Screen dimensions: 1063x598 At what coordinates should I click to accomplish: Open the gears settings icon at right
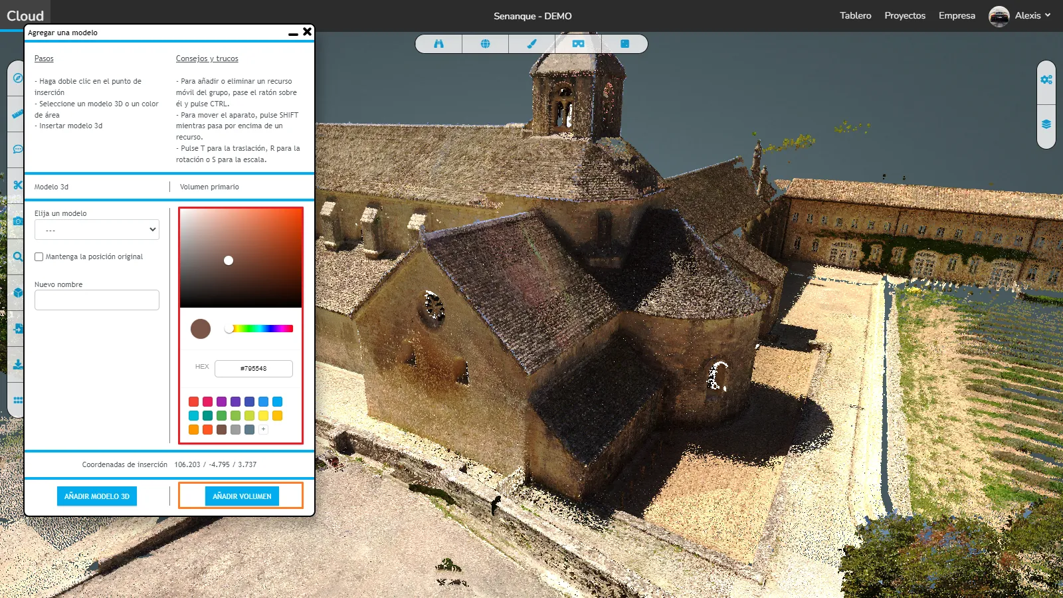1046,80
